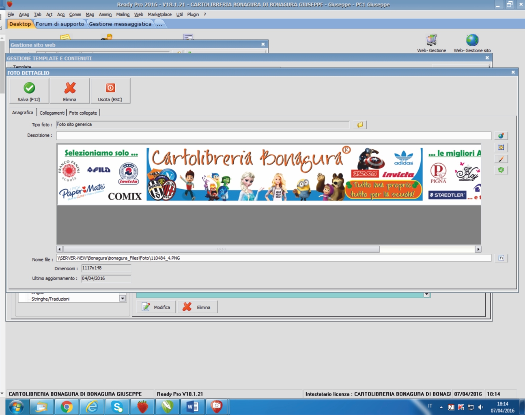
Task: Show hidden system tray icons
Action: pos(441,407)
